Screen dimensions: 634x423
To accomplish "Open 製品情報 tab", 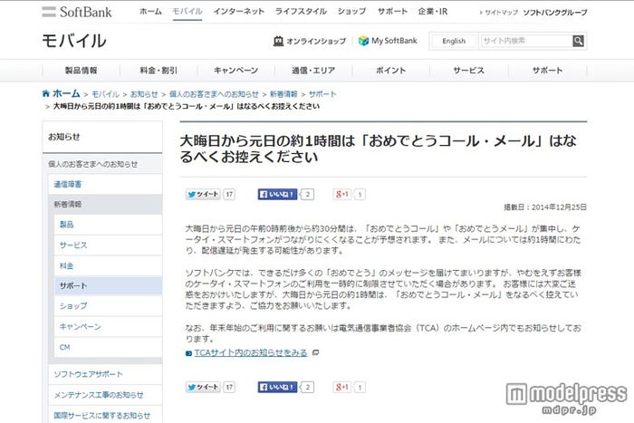I will click(x=81, y=71).
